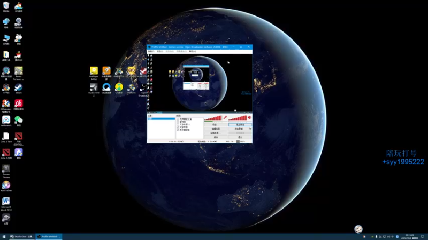
Task: Select the highlighted scene in the scenes list
Action: click(x=161, y=119)
